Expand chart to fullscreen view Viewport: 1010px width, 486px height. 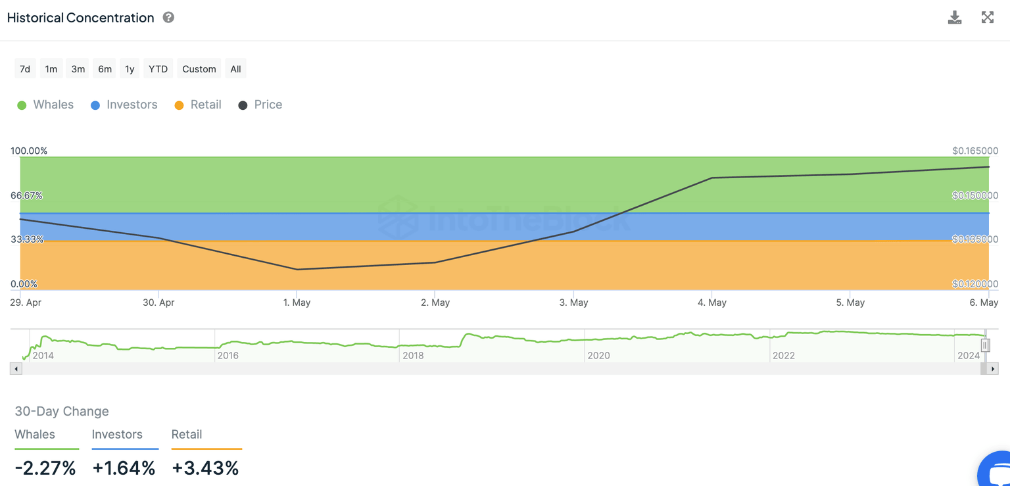pos(987,18)
